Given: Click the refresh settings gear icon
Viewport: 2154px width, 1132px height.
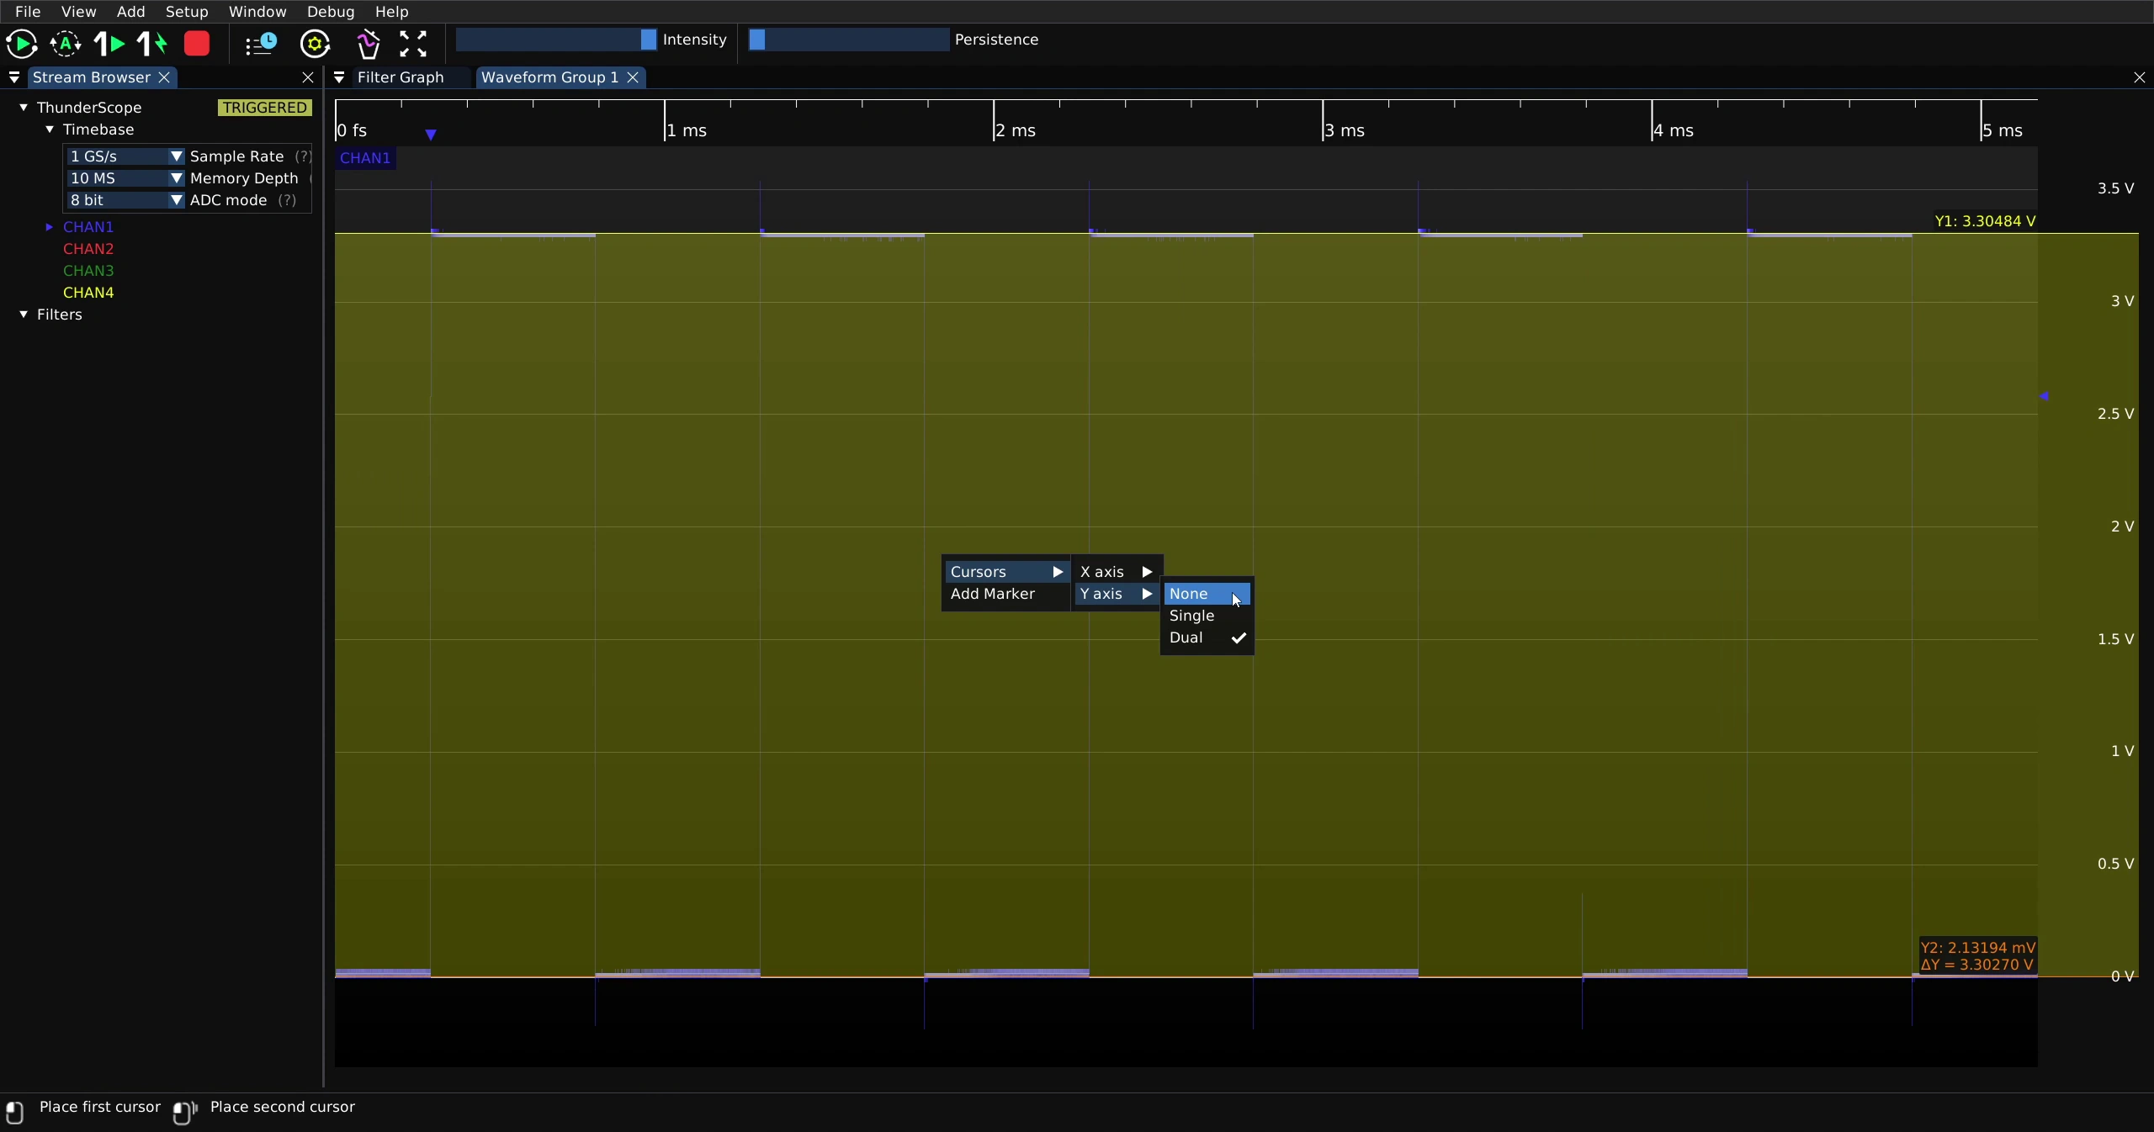Looking at the screenshot, I should point(316,44).
